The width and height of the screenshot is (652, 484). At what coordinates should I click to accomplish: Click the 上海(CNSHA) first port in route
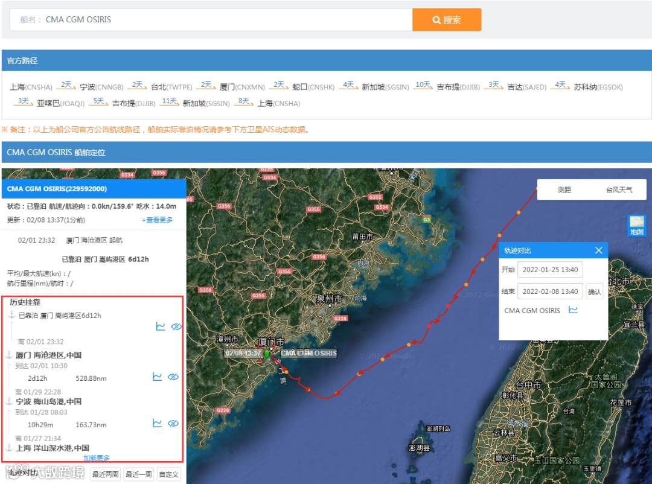pos(31,87)
